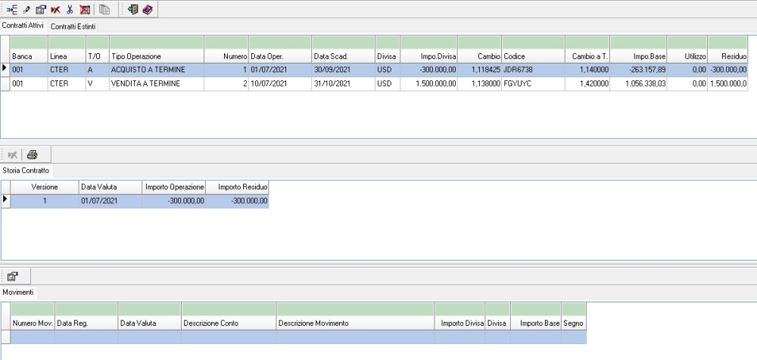Screen dimensions: 757x360
Task: Click the Data Scad. column header
Action: (342, 57)
